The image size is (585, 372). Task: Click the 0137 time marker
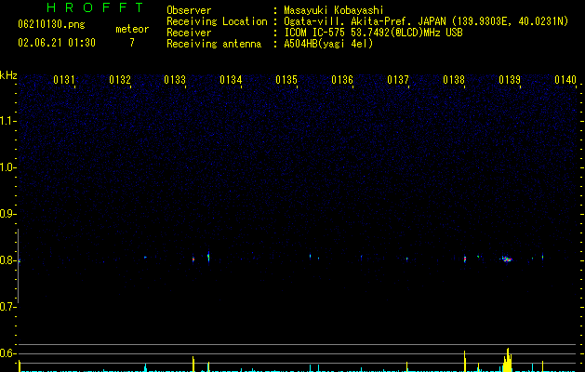pyautogui.click(x=398, y=80)
